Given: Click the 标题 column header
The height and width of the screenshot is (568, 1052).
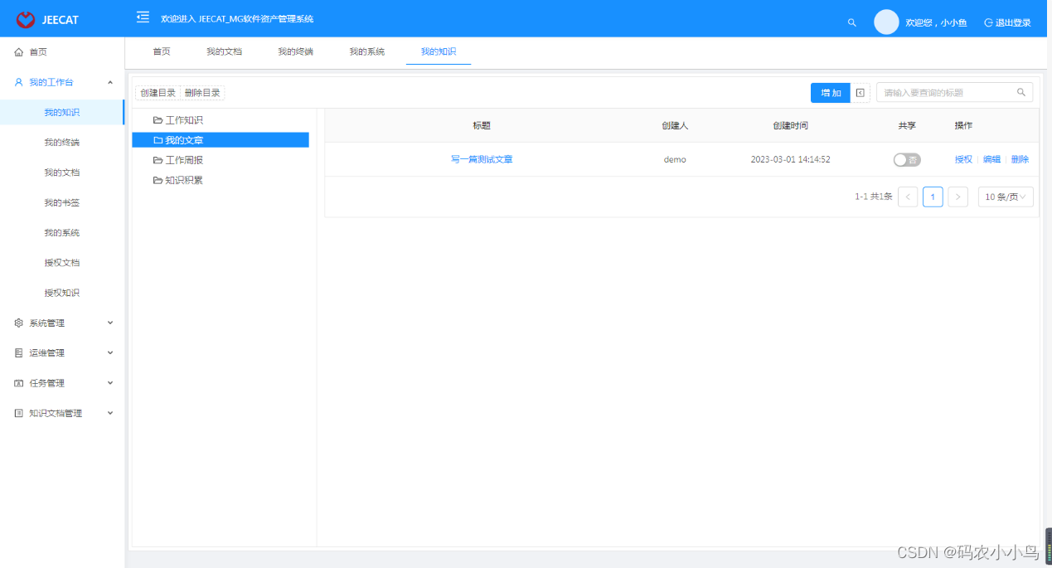Looking at the screenshot, I should tap(482, 126).
